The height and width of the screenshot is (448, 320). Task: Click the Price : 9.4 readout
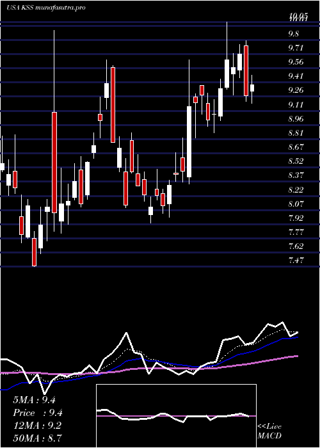click(x=38, y=413)
